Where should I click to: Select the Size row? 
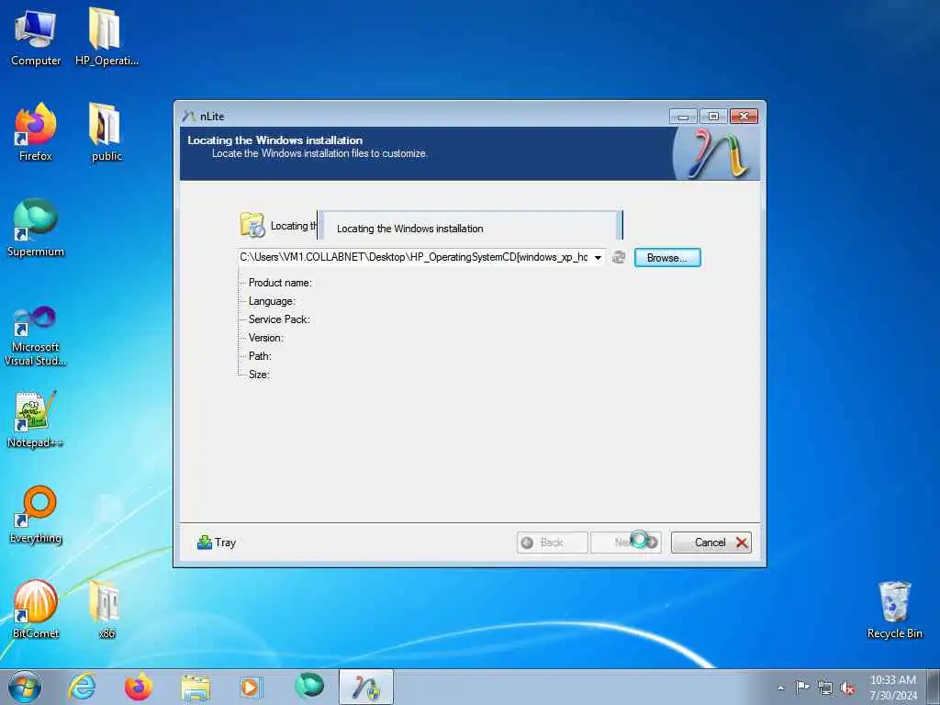pyautogui.click(x=259, y=375)
